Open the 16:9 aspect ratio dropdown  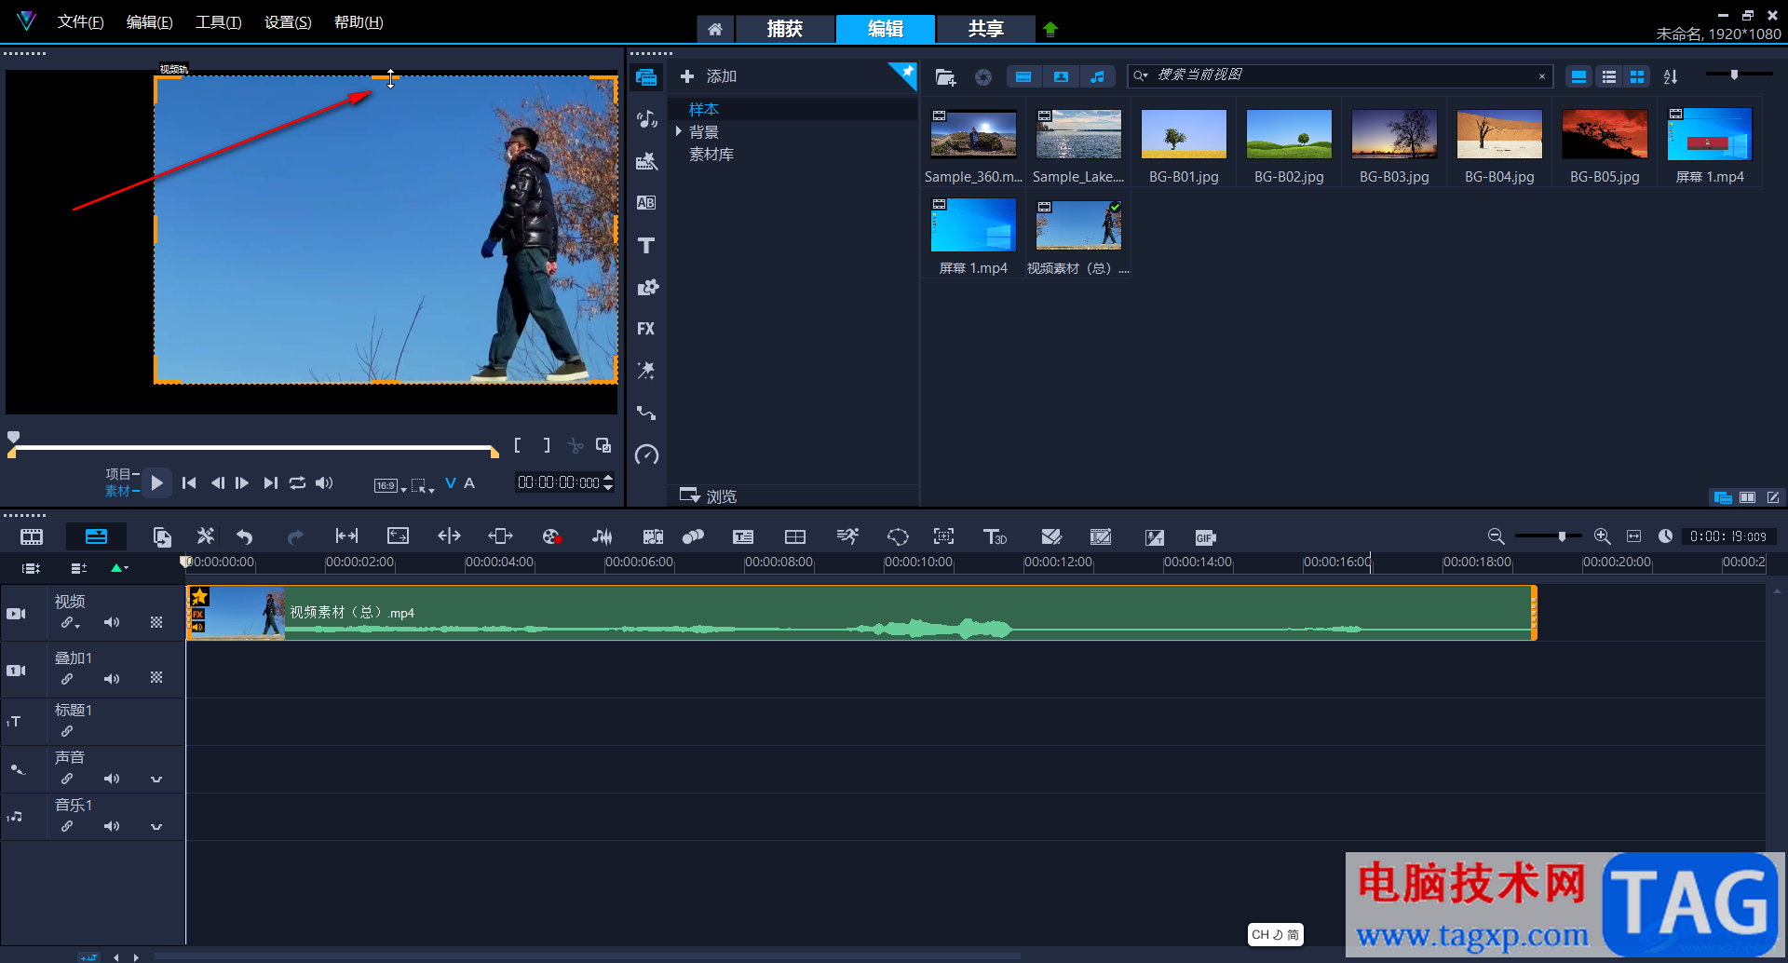coord(390,485)
